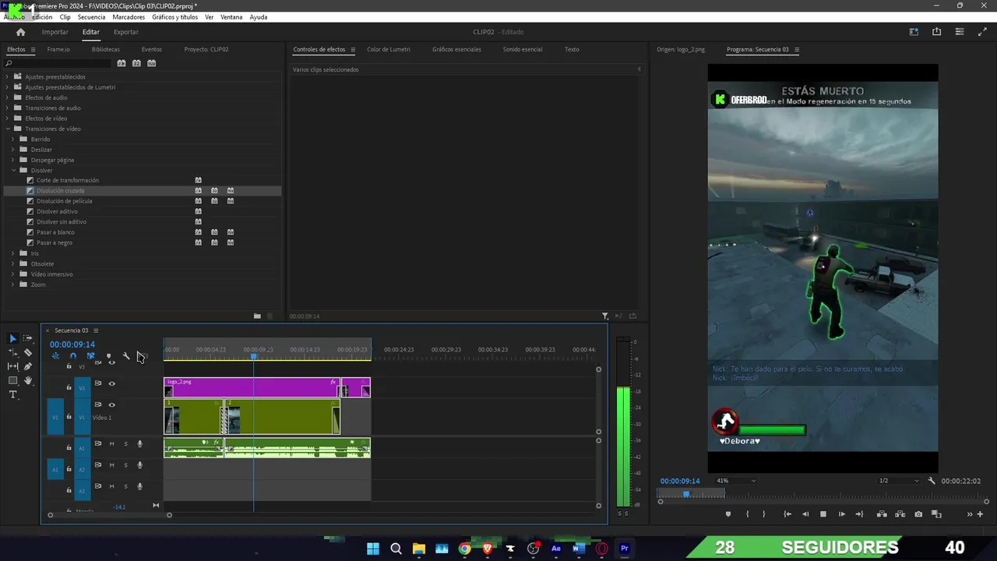Click the Effects panel search field
Image resolution: width=997 pixels, height=561 pixels.
(58, 63)
